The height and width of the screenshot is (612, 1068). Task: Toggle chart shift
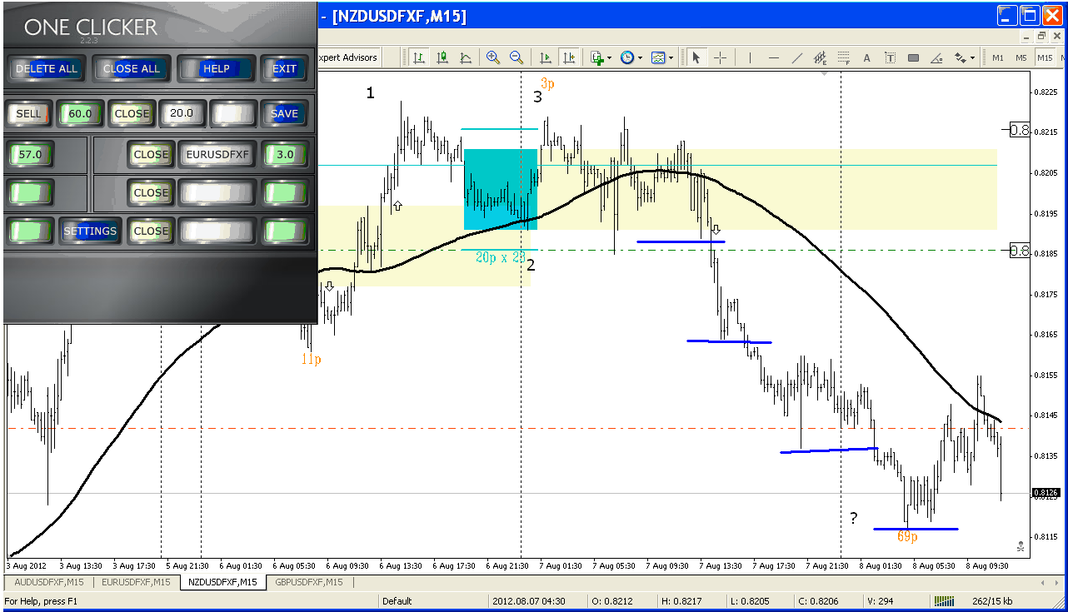569,57
